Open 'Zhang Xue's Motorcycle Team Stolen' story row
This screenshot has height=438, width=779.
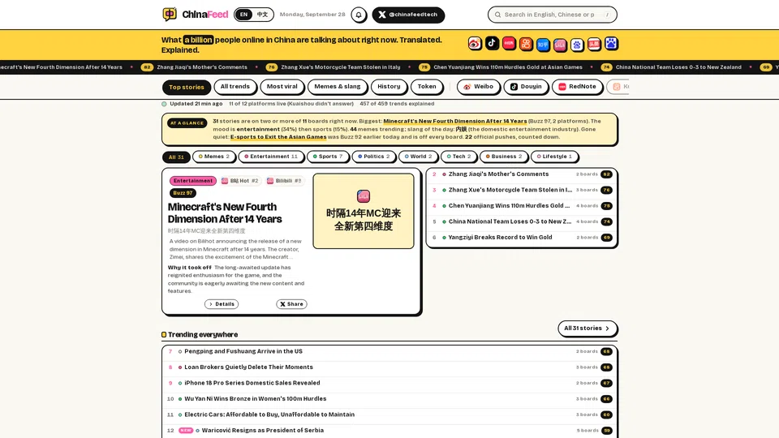coord(522,190)
